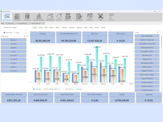Viewport: 163px width, 122px height.
Task: Click the Net Satışlar legend swatch
Action: (34, 89)
